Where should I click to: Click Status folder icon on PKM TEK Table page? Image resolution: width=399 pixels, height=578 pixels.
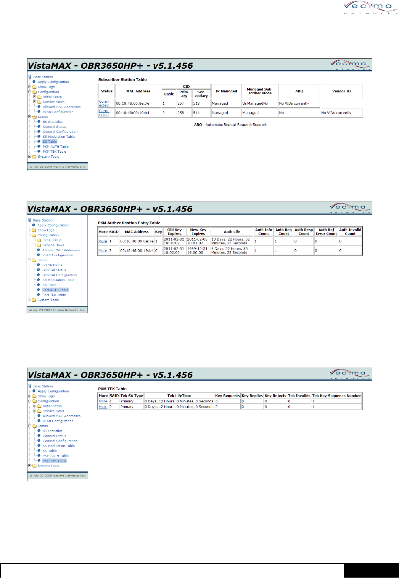(x=34, y=426)
